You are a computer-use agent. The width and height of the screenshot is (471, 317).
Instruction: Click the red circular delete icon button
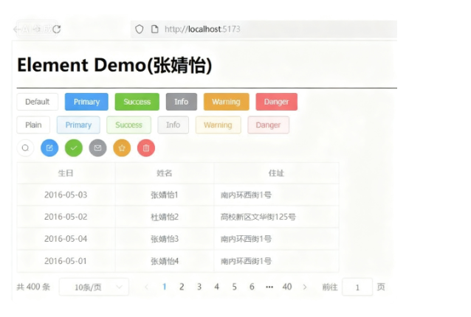pyautogui.click(x=146, y=148)
